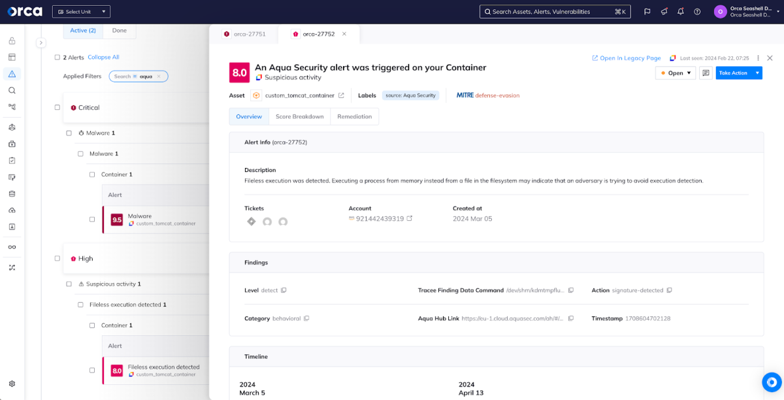The image size is (784, 400).
Task: Open the shuffle integrations icon in sidebar
Action: pyautogui.click(x=12, y=267)
